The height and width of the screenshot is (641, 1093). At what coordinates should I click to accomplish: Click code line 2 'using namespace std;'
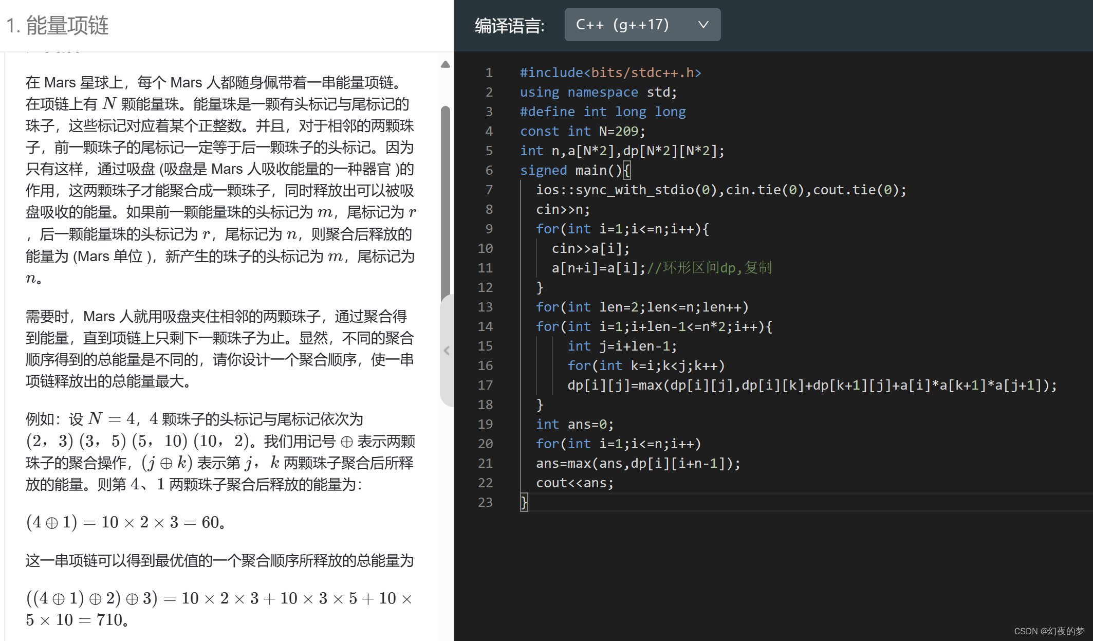pos(598,92)
